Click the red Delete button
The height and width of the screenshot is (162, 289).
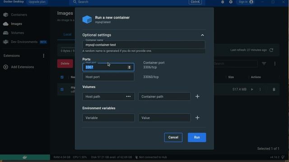(65, 63)
